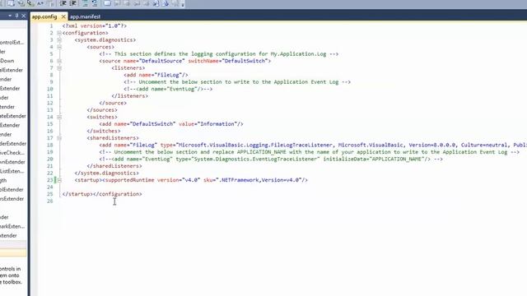Screen dimensions: 527x296
Task: Click the '<add name="FileLog"/>' text on line 8
Action: pos(156,75)
